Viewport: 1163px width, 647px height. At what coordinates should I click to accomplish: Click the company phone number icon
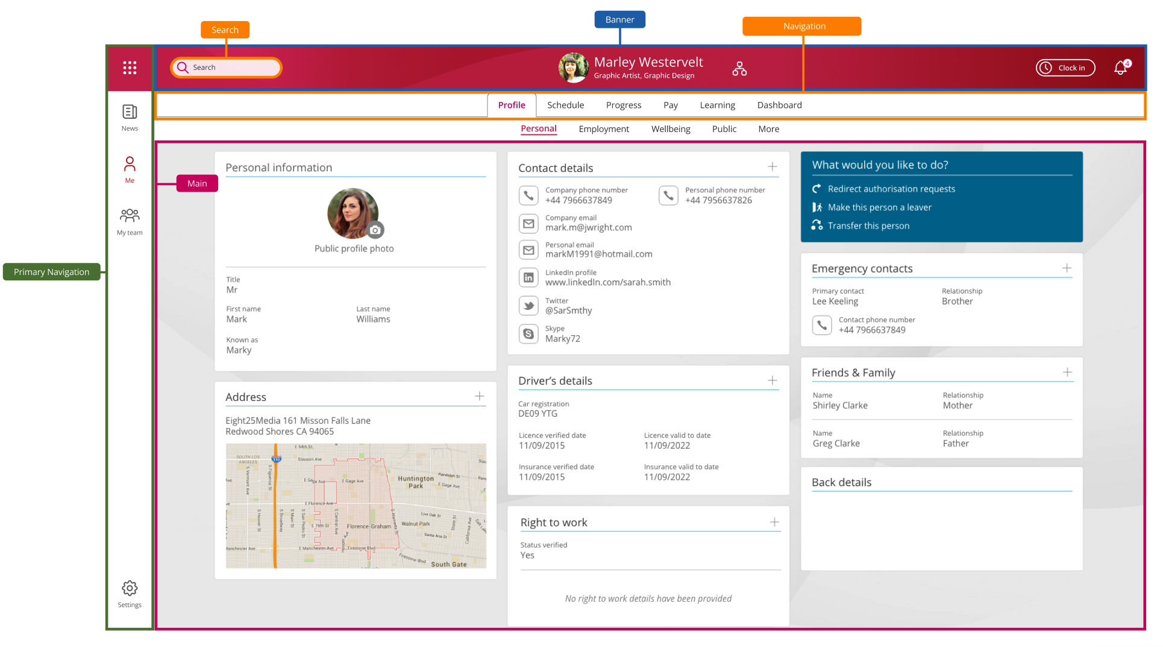pyautogui.click(x=528, y=195)
